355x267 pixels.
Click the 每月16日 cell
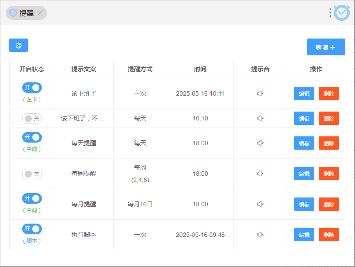coord(140,204)
